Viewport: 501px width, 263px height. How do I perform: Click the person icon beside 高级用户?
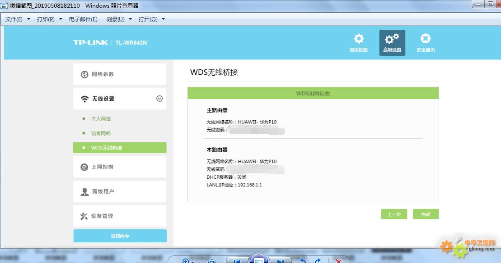[84, 192]
